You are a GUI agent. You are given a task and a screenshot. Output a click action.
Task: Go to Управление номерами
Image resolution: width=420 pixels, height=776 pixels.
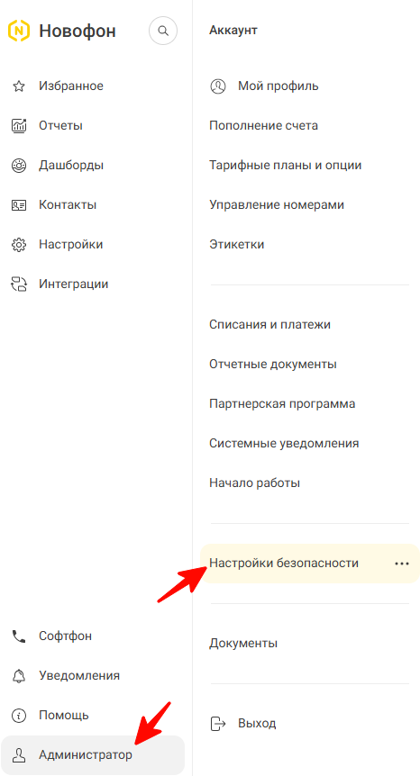277,205
